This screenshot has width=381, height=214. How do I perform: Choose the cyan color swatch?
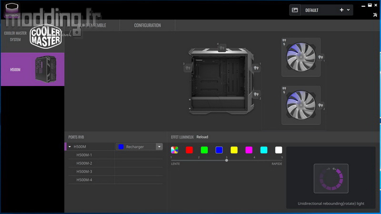pyautogui.click(x=264, y=150)
